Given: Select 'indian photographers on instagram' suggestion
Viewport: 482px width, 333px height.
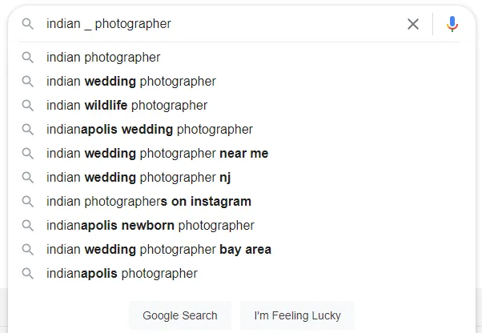Looking at the screenshot, I should (149, 202).
